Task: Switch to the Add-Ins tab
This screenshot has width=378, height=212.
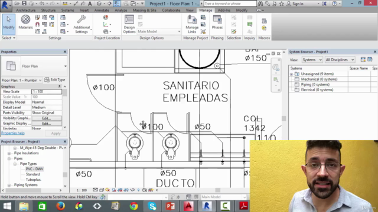Action: (224, 11)
